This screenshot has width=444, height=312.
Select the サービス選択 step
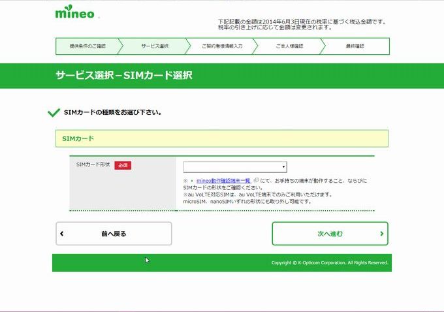[155, 46]
